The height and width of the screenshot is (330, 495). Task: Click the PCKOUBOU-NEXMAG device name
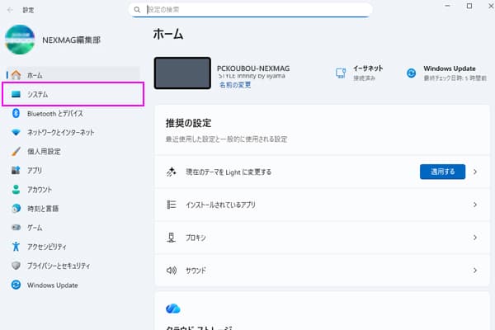click(253, 68)
